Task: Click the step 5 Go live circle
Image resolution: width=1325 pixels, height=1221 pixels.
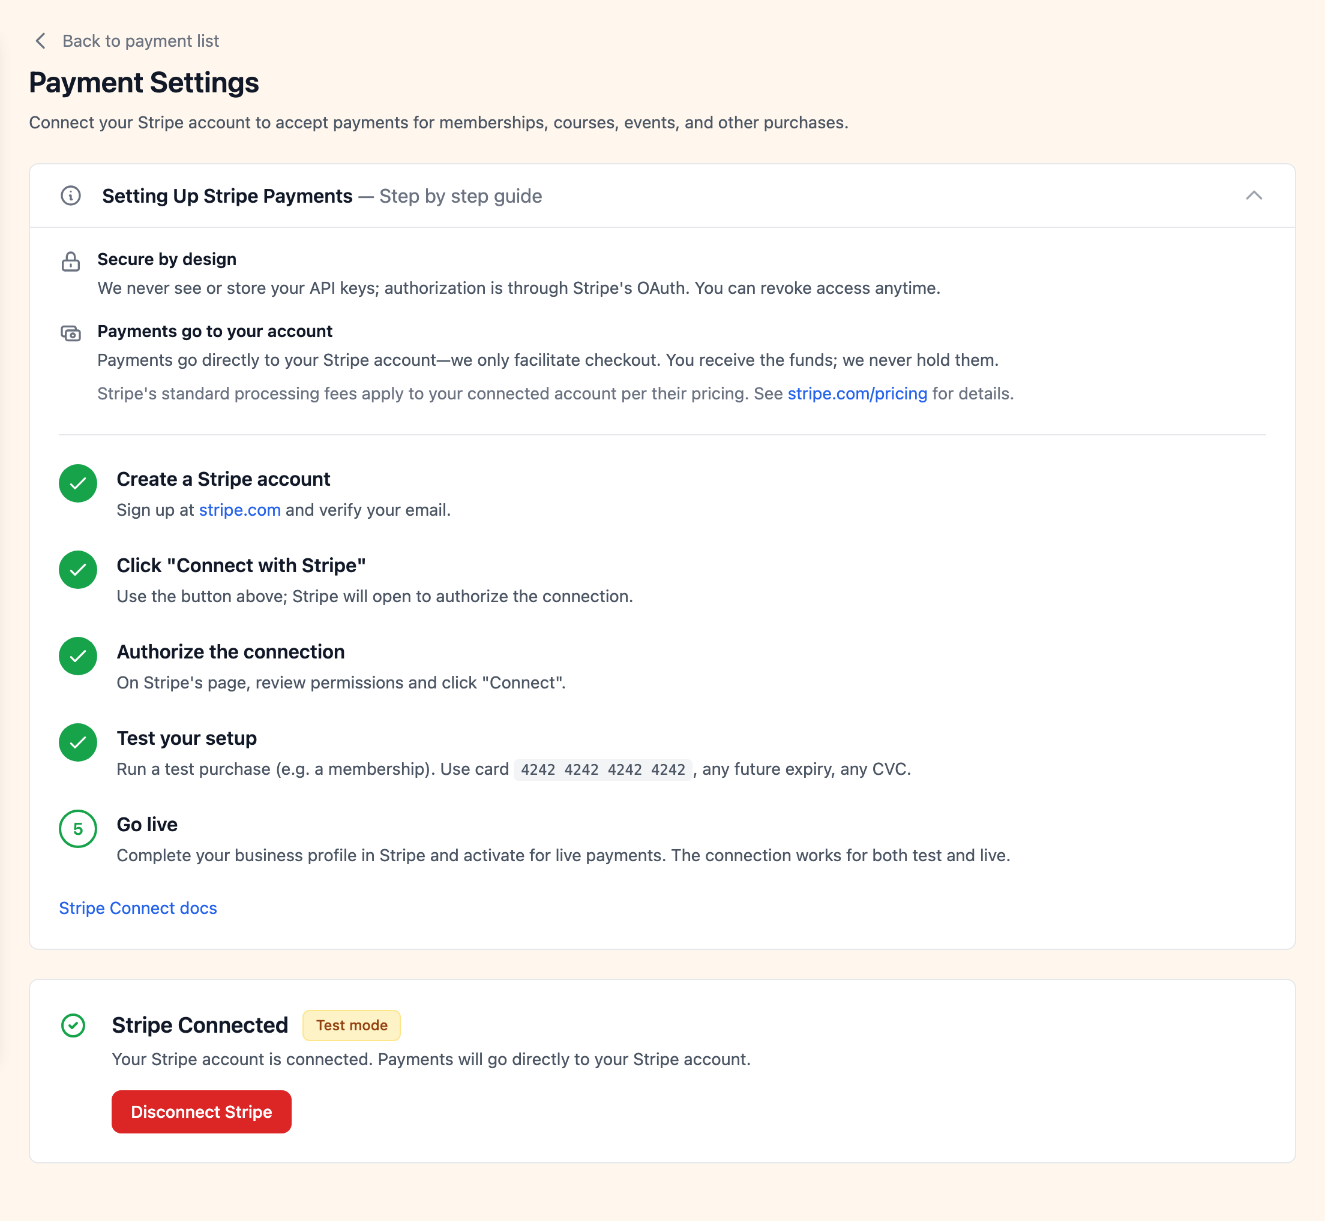Action: point(78,829)
